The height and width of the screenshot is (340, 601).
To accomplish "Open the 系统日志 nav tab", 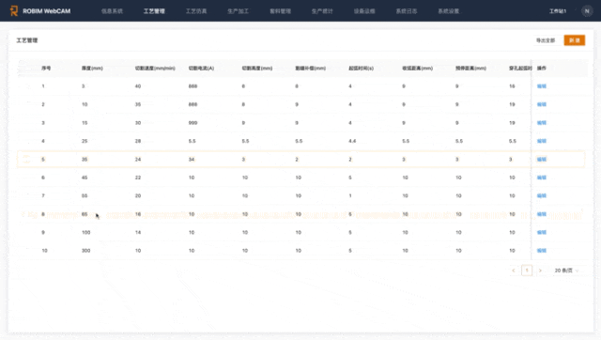I will point(407,11).
